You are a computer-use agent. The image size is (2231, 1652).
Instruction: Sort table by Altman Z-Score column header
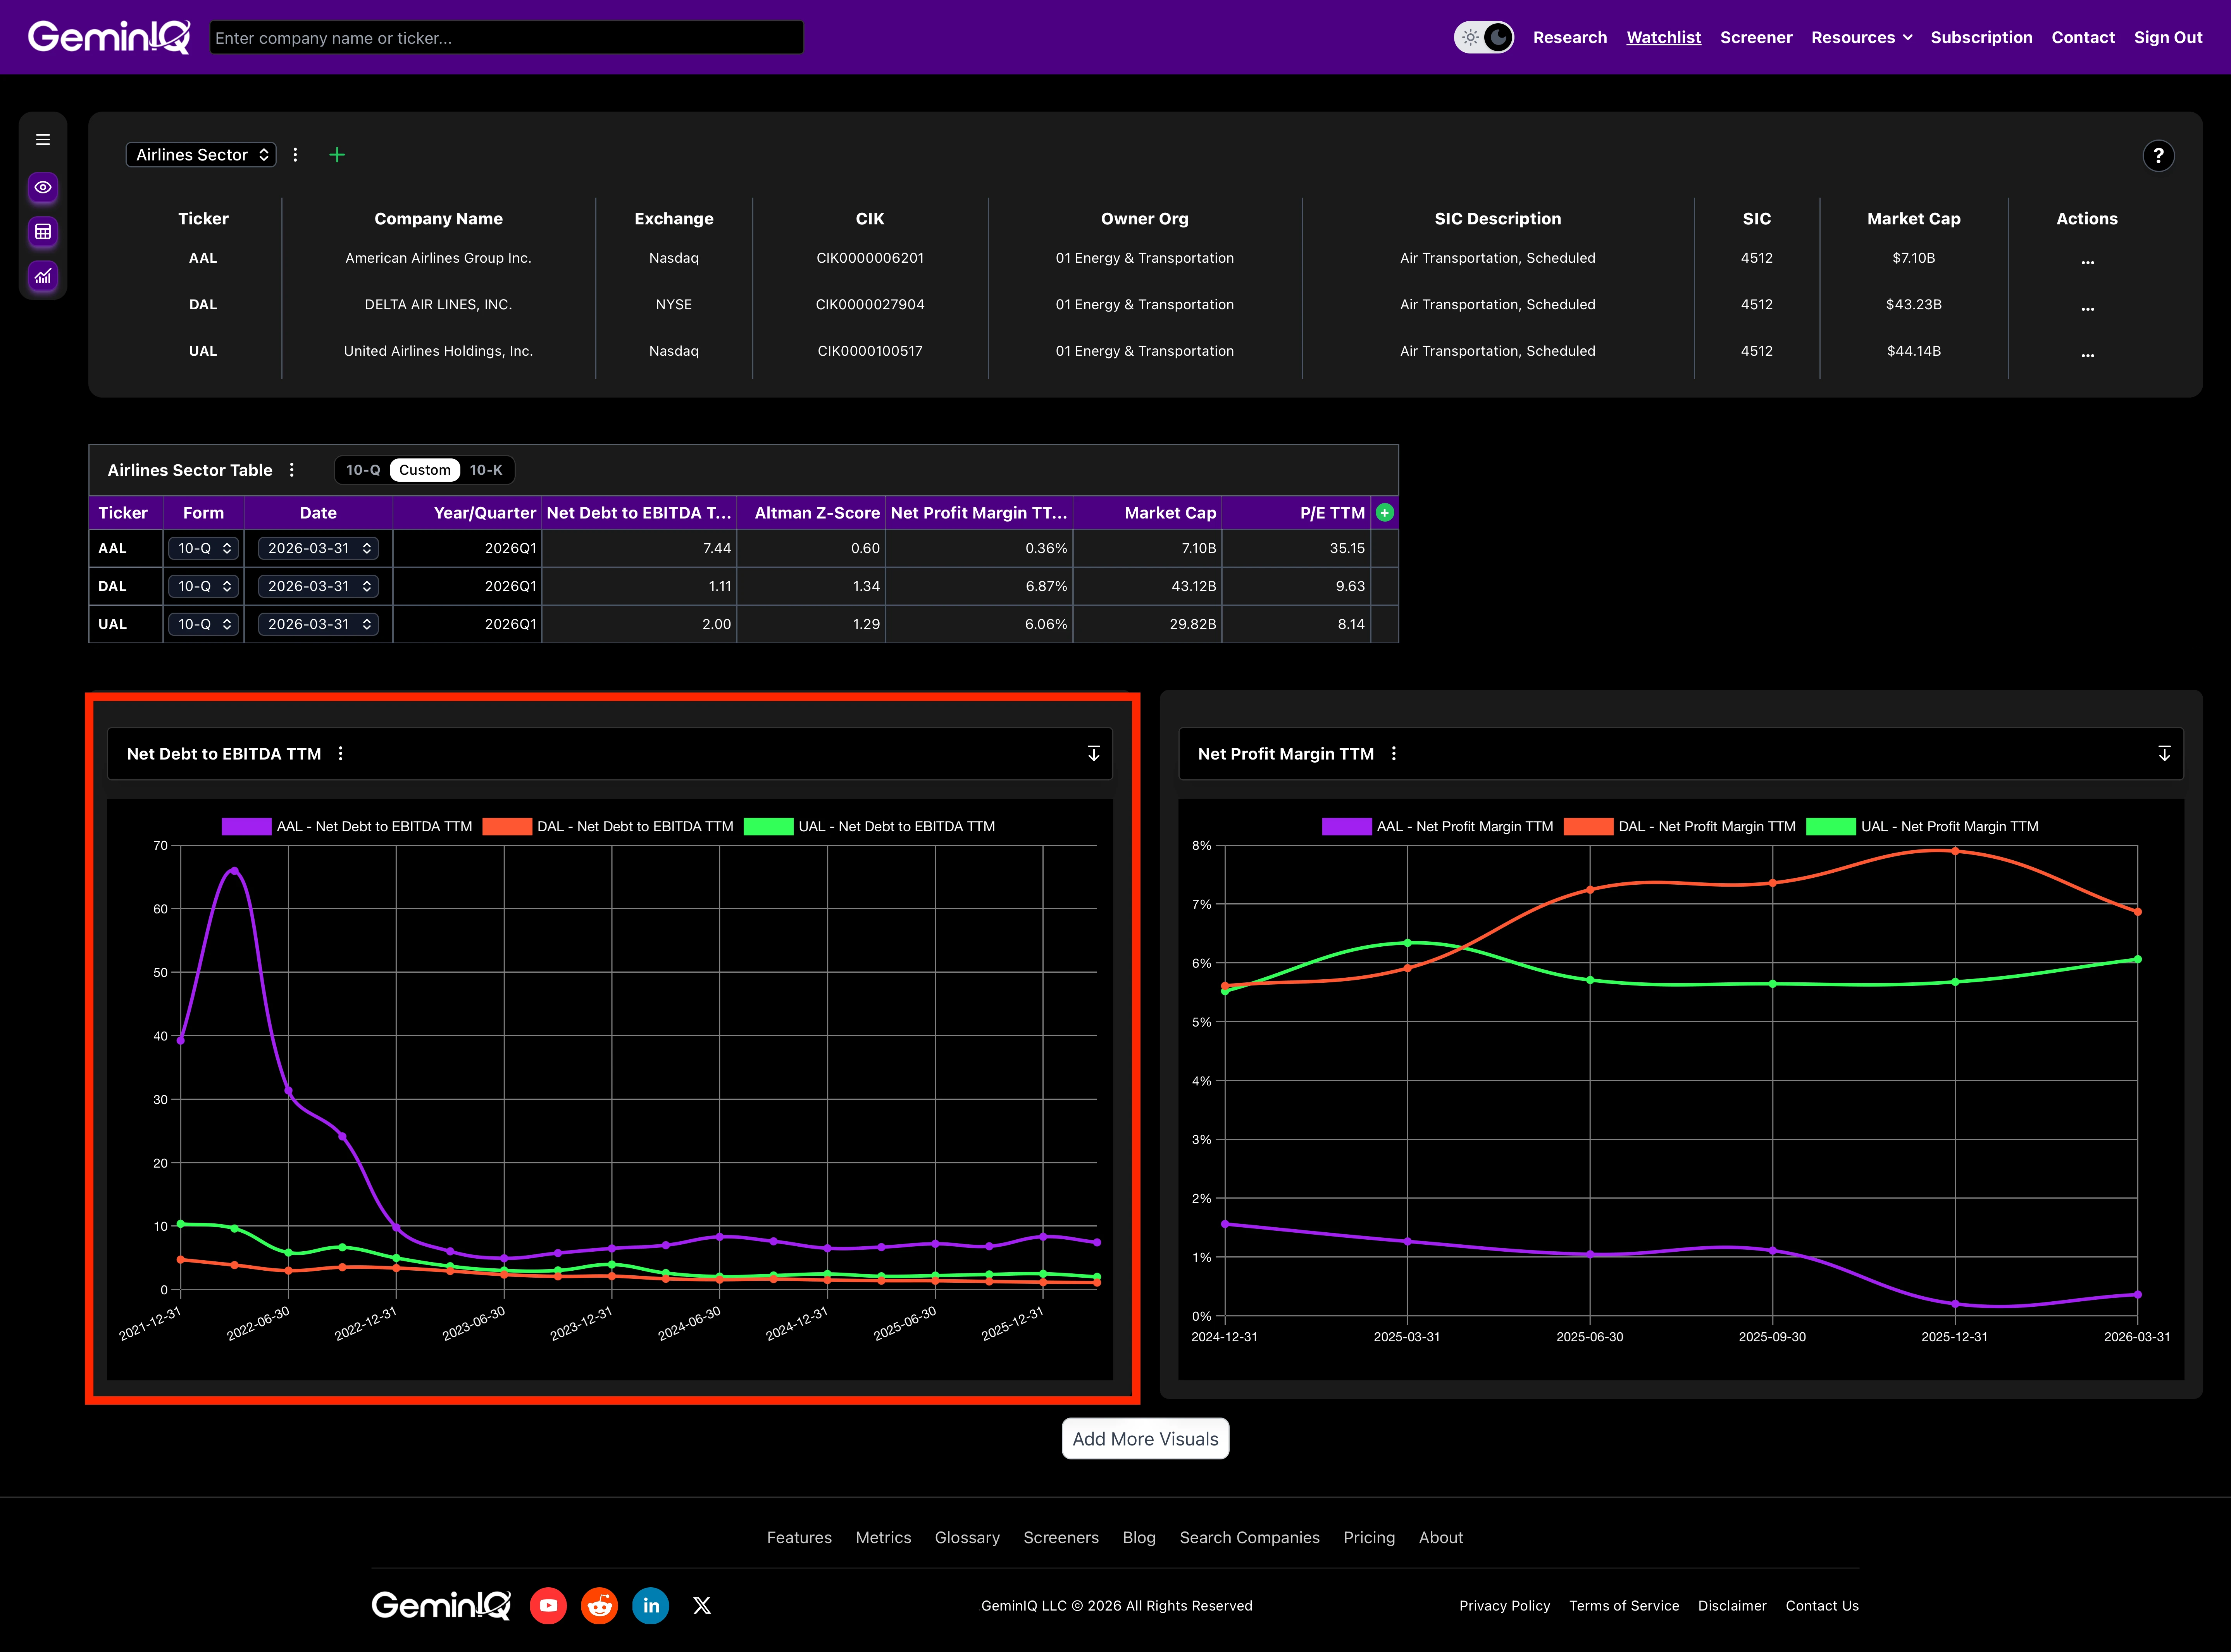pyautogui.click(x=811, y=513)
